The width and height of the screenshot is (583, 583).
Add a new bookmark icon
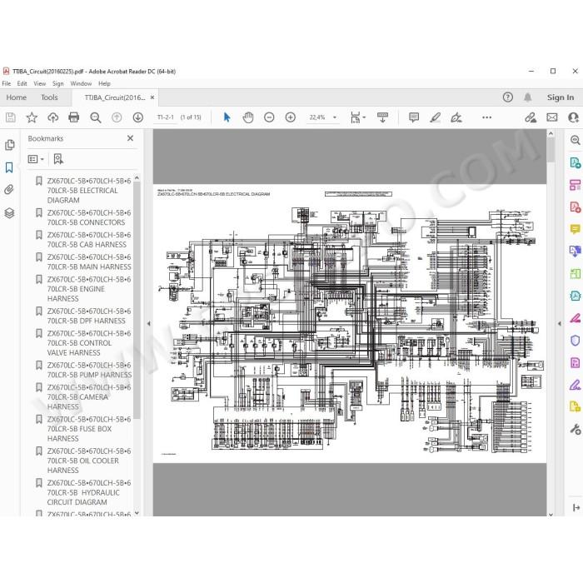(58, 159)
